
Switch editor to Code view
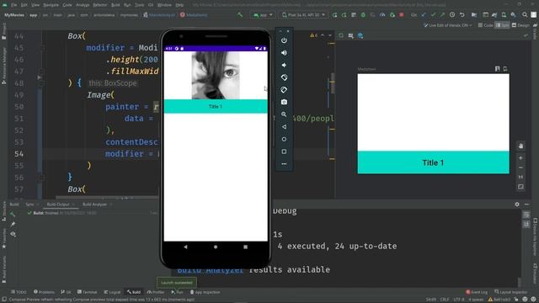coord(485,25)
